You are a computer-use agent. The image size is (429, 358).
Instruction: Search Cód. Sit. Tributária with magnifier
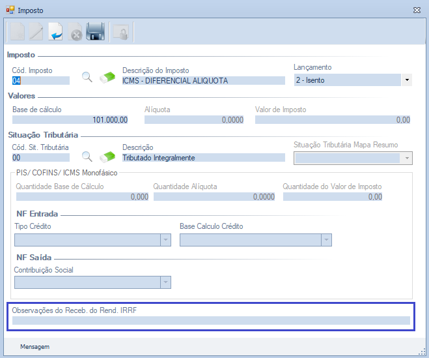87,157
